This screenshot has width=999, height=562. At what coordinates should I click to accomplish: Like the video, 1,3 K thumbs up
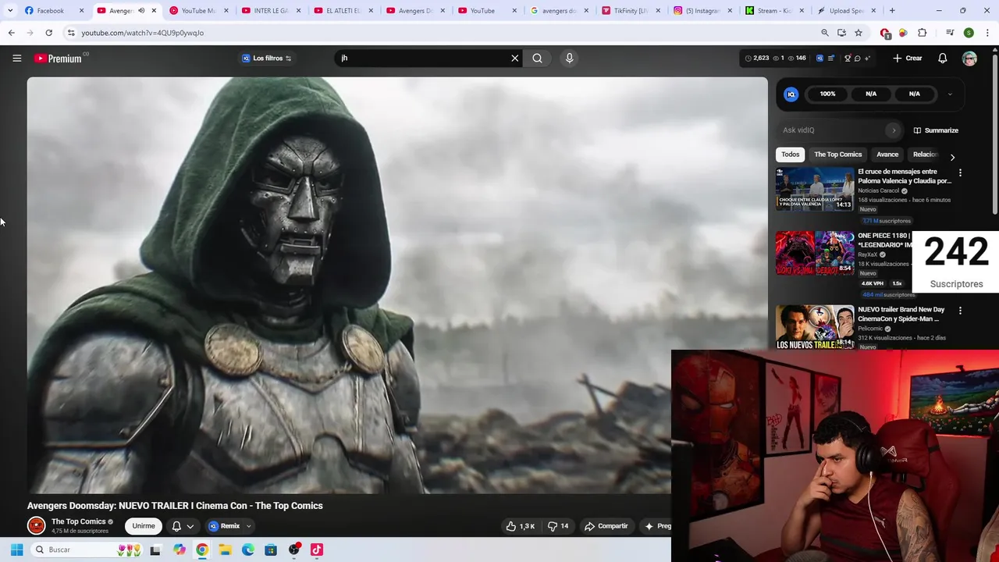pos(521,526)
